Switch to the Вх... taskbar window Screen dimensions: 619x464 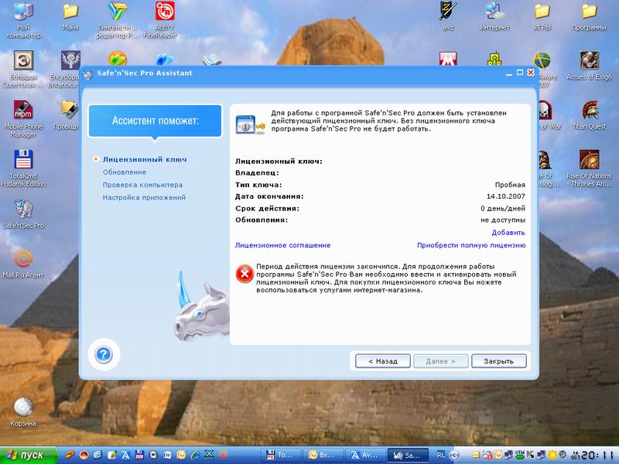(321, 455)
